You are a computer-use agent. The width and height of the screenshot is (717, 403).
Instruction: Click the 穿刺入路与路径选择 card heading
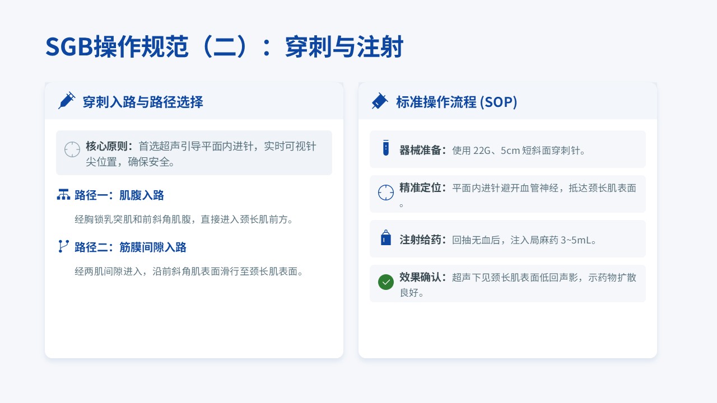143,102
